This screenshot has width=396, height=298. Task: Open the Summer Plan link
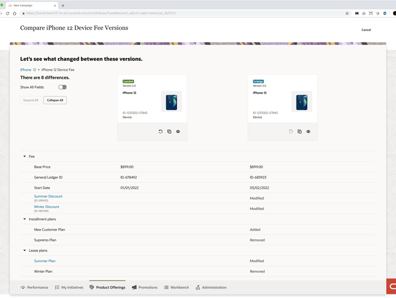(45, 261)
